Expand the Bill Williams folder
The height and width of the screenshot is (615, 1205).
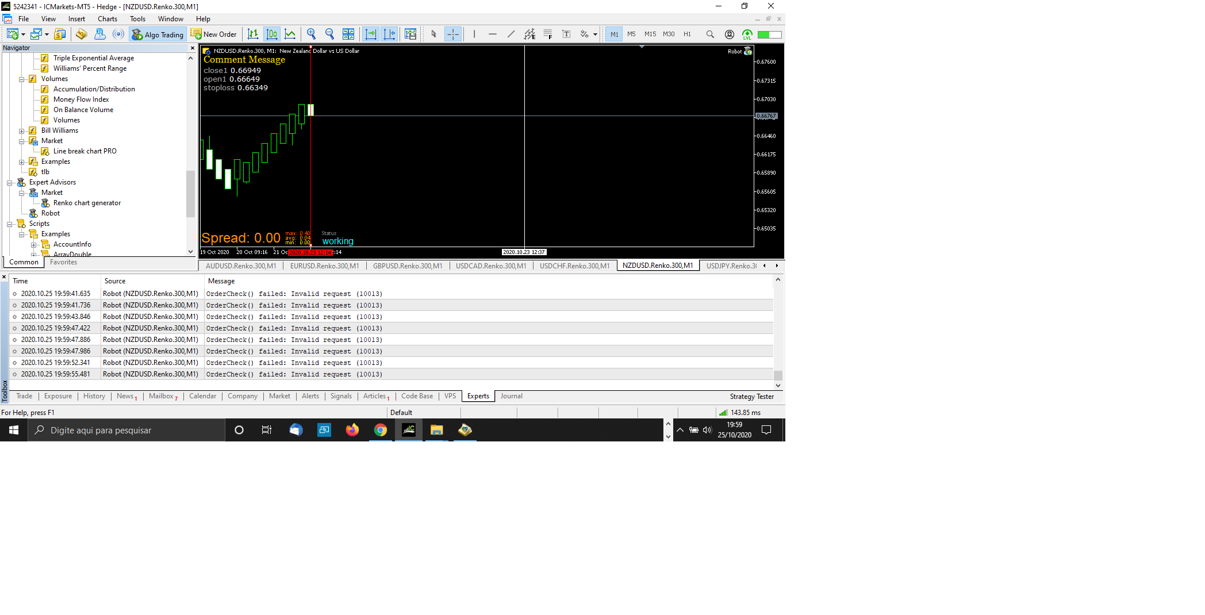point(21,131)
